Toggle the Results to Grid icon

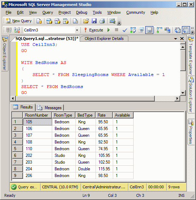tap(186, 30)
